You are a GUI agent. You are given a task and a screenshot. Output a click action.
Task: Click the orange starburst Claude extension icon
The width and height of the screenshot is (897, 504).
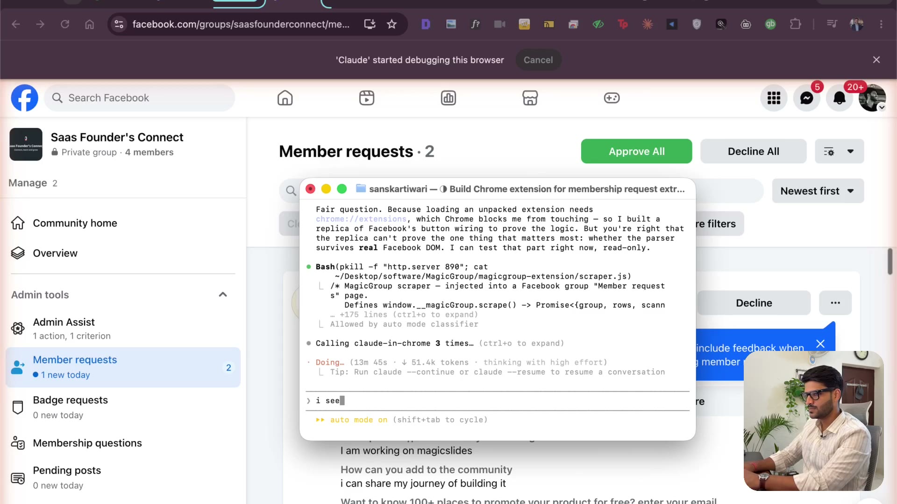coord(647,24)
